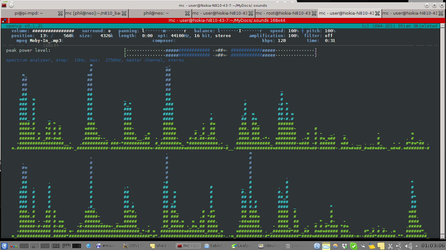Open the #maem taskbar window entry
This screenshot has height=250, width=446.
(x=107, y=246)
